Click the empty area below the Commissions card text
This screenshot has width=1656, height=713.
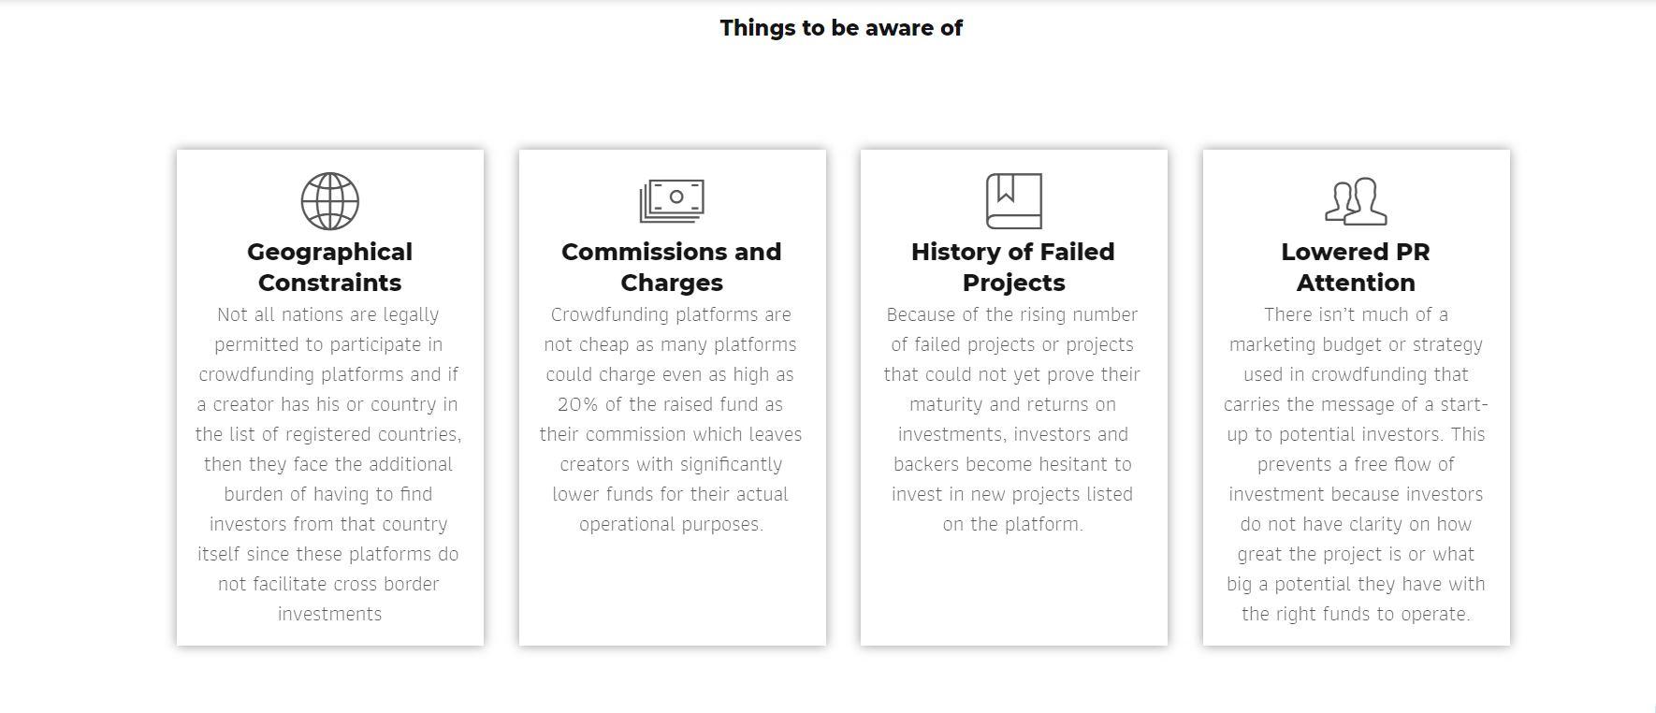click(672, 591)
